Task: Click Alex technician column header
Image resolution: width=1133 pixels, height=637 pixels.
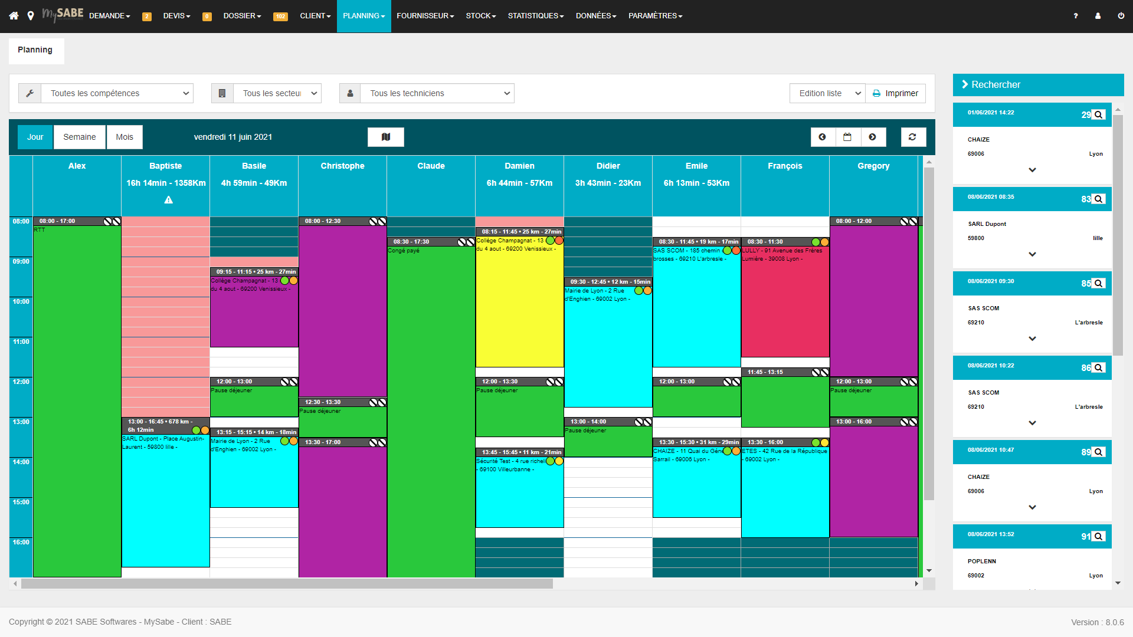Action: click(x=77, y=166)
